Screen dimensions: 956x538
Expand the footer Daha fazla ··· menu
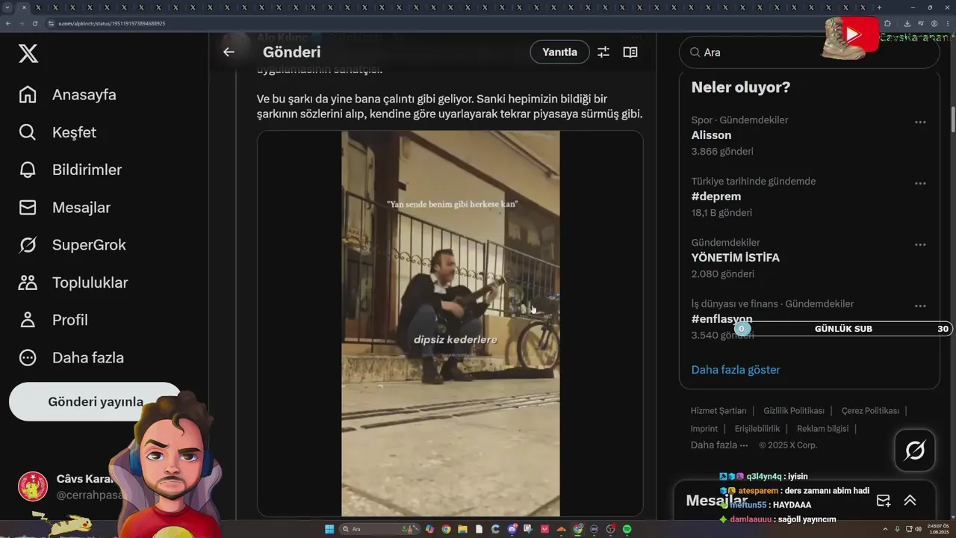click(719, 445)
